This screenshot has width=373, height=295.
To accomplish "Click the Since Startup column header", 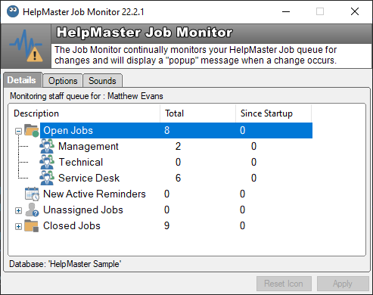I will point(273,113).
